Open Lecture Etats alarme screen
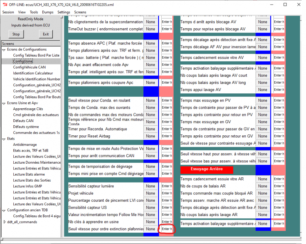Viewport: 306px width, 244px height. (x=29, y=174)
